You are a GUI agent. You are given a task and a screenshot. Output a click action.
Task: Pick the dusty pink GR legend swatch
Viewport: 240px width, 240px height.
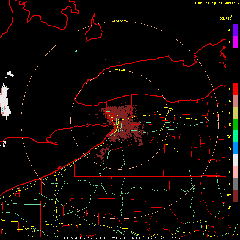[x=235, y=101]
